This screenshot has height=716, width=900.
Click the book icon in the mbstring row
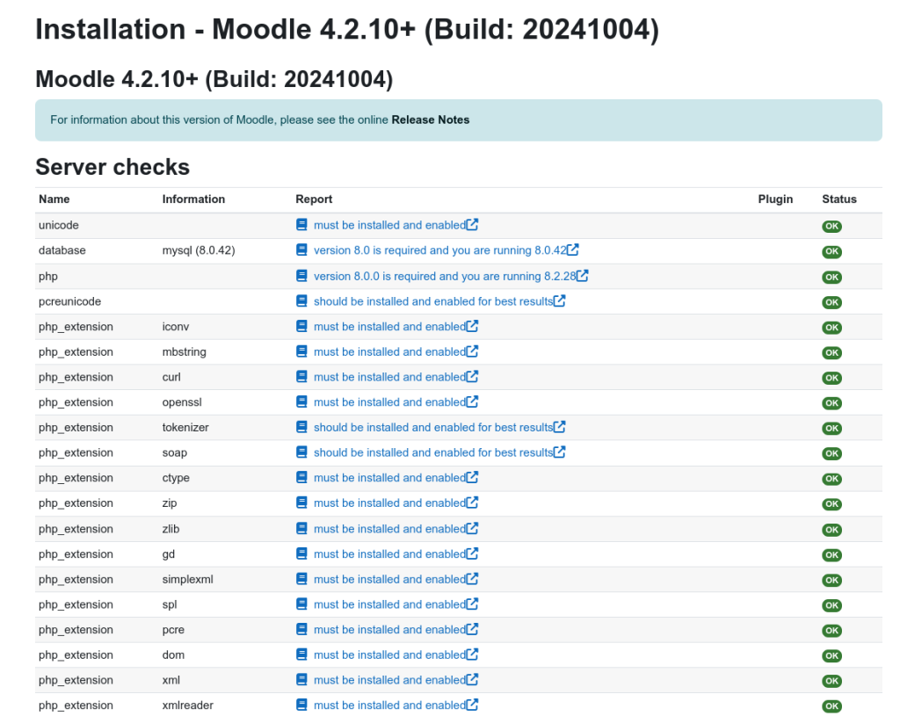click(301, 351)
